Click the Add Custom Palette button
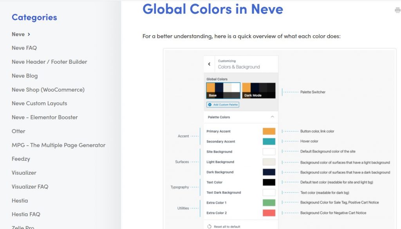Screen dimensions: 401x229 (x=223, y=105)
